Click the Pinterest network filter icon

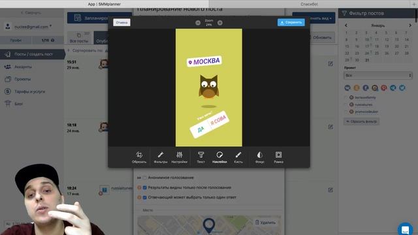(384, 87)
